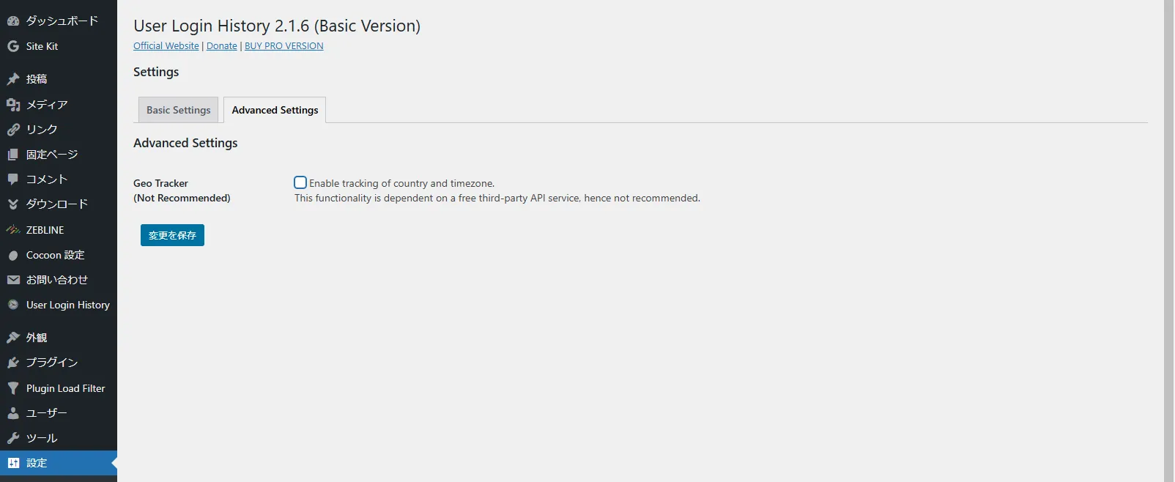Click the Site Kit Google icon

(x=13, y=46)
